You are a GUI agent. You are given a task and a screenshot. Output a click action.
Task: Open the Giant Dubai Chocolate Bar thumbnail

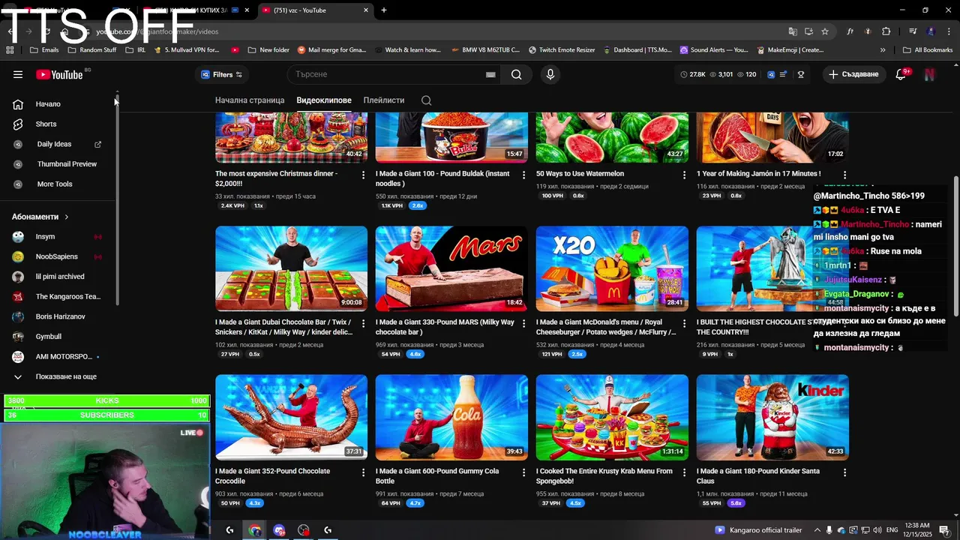coord(291,268)
